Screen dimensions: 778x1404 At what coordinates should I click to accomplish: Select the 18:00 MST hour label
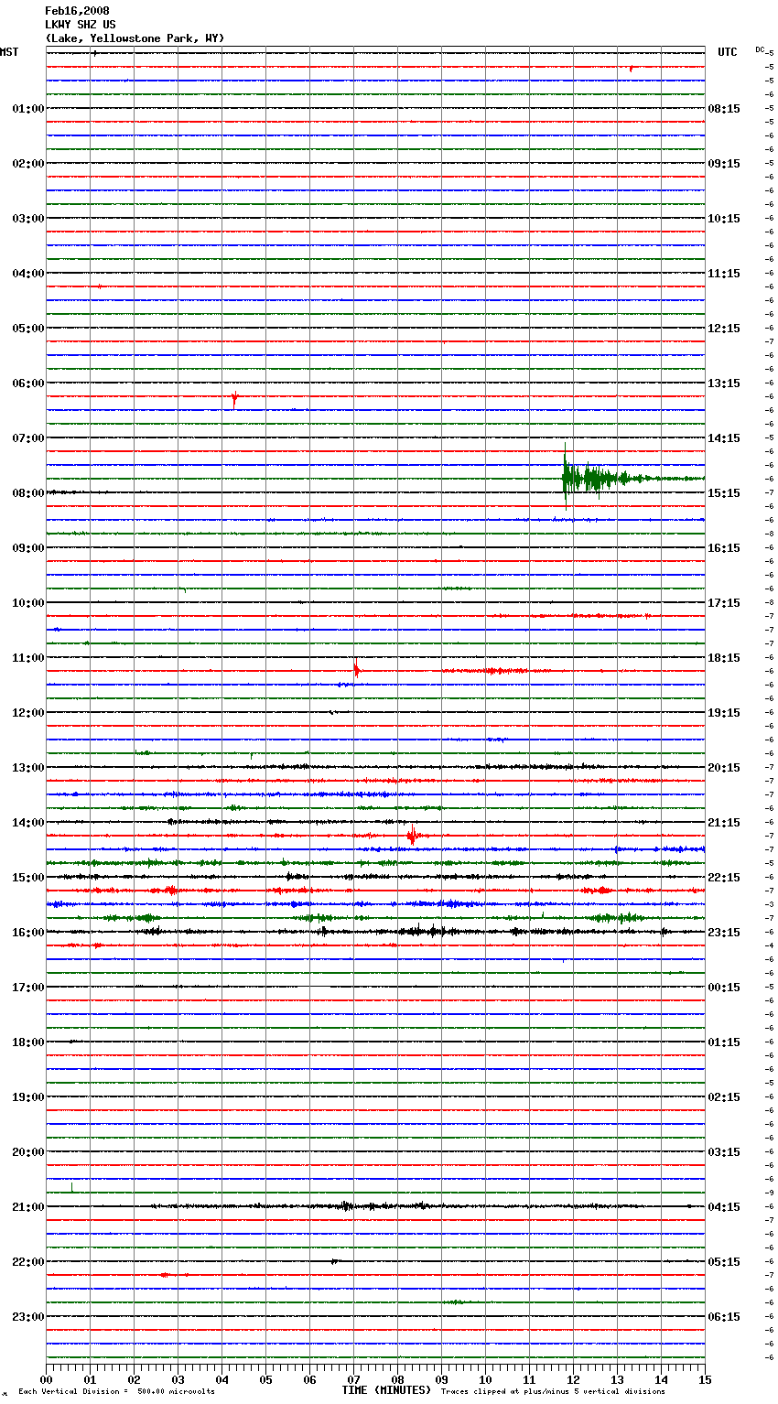pos(27,1042)
